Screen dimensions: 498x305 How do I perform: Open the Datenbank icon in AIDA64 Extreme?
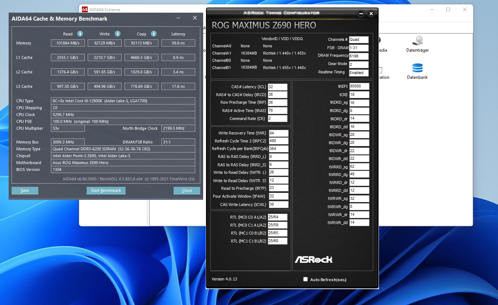coord(417,71)
